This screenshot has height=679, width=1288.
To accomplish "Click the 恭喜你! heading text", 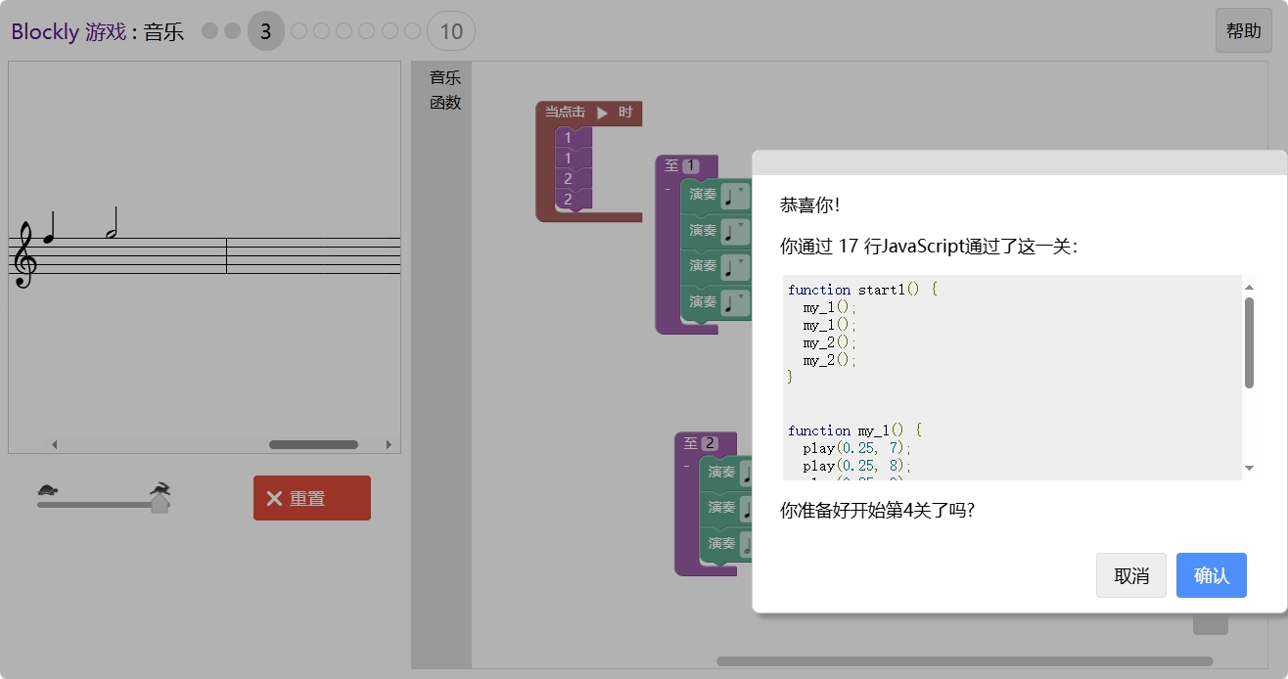I will point(809,205).
